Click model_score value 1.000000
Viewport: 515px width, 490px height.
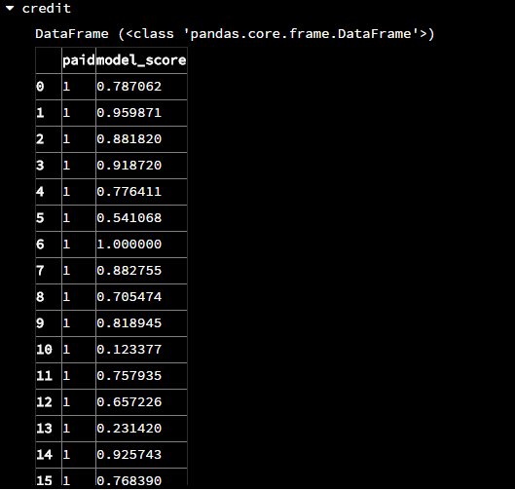pos(129,245)
